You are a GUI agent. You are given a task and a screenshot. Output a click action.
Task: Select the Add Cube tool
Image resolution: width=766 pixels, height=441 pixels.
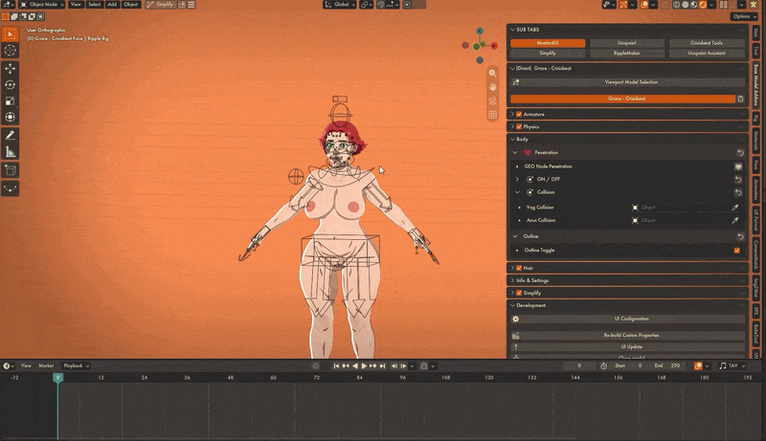(11, 170)
